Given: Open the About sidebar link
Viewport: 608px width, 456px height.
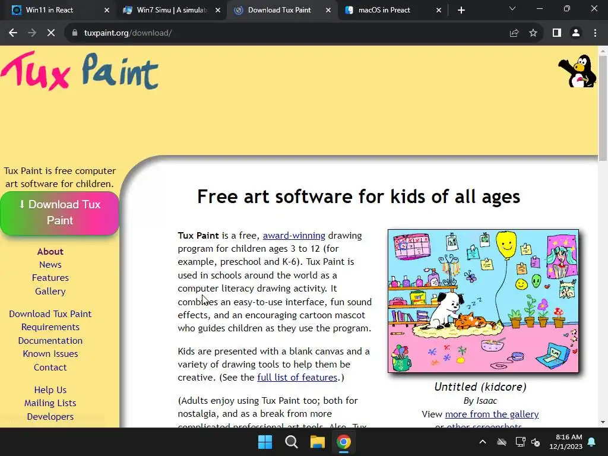Looking at the screenshot, I should point(50,251).
